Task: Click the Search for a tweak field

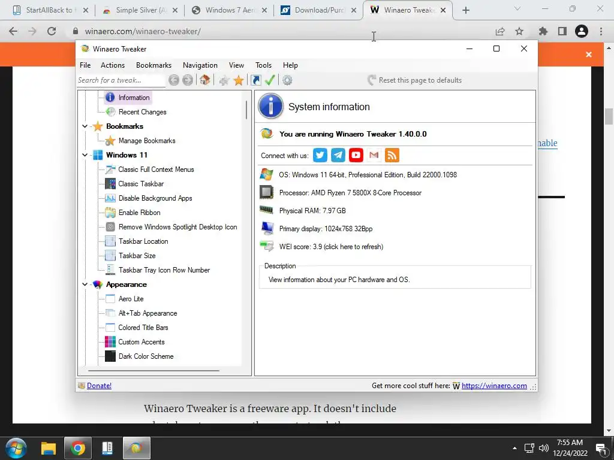Action: [x=121, y=80]
